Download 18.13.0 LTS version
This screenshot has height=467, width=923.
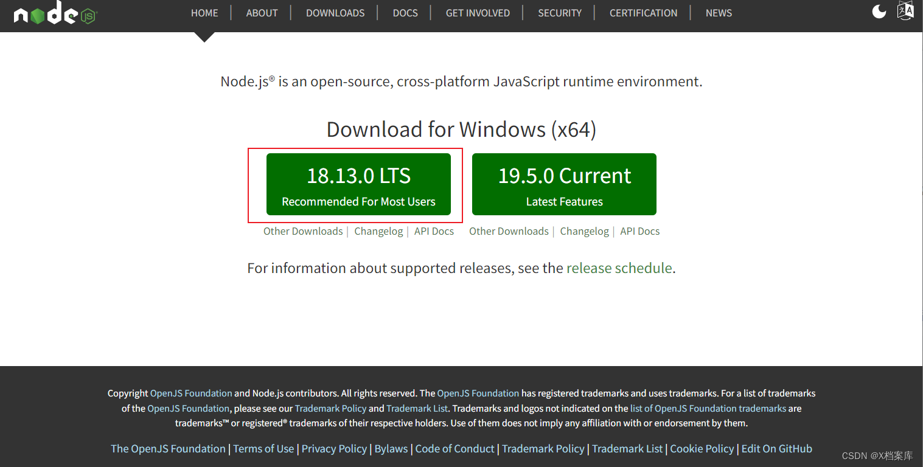point(358,184)
